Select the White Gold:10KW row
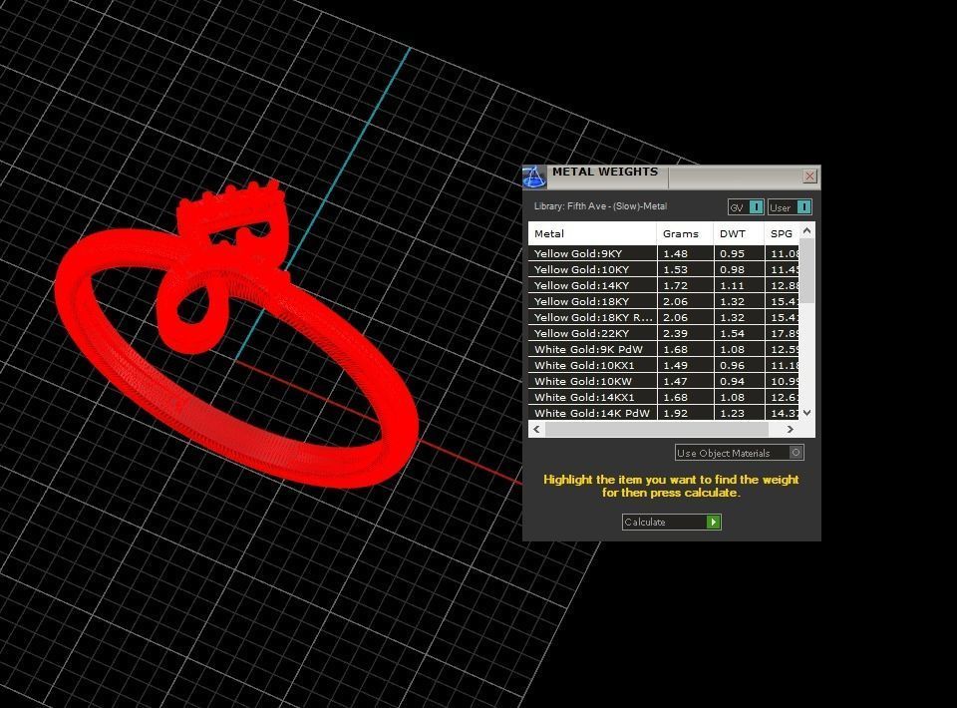The height and width of the screenshot is (708, 957). pyautogui.click(x=664, y=381)
